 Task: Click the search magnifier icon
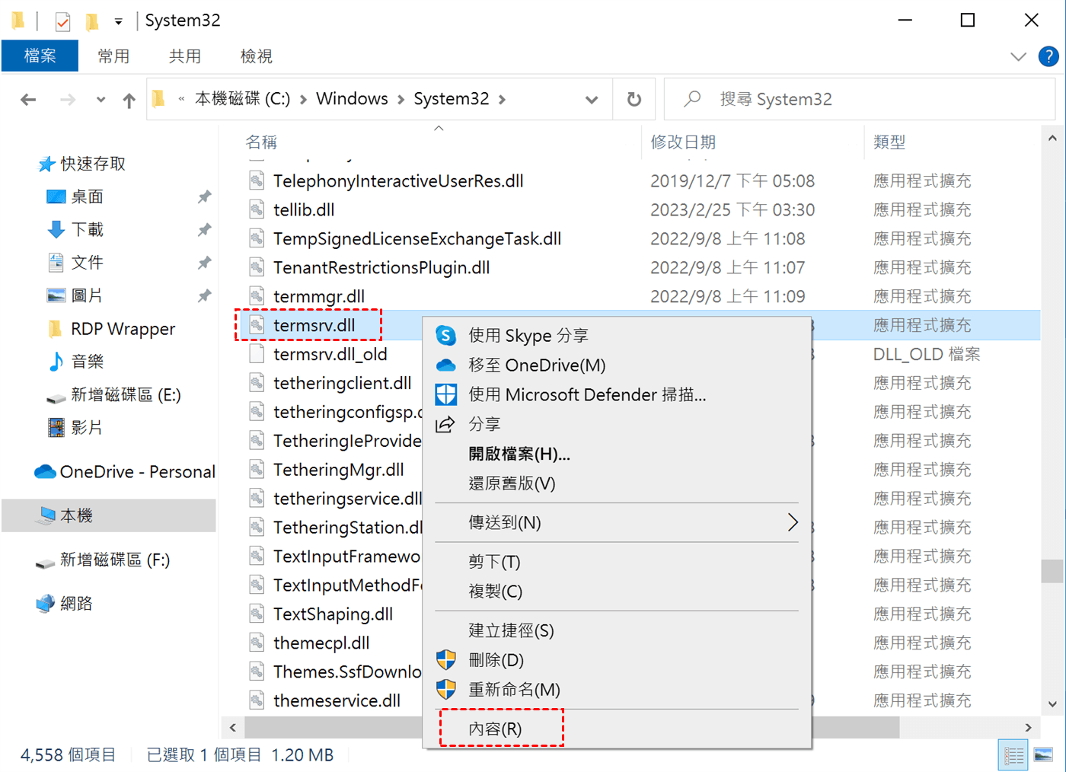[x=692, y=99]
